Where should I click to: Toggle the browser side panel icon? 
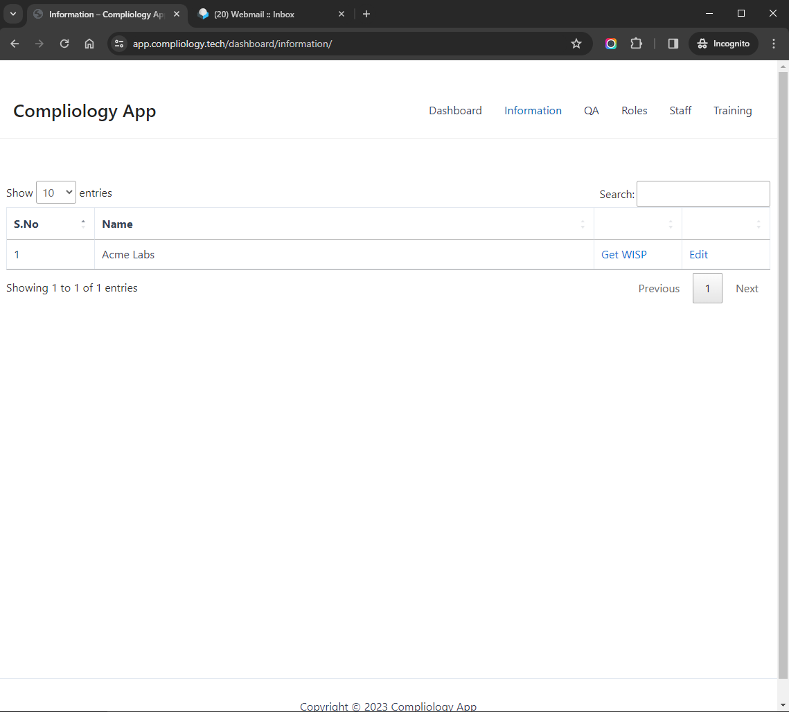[x=673, y=44]
